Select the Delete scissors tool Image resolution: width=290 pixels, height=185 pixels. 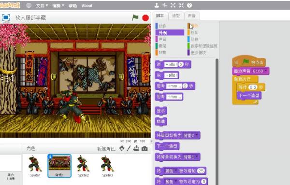coord(165,5)
